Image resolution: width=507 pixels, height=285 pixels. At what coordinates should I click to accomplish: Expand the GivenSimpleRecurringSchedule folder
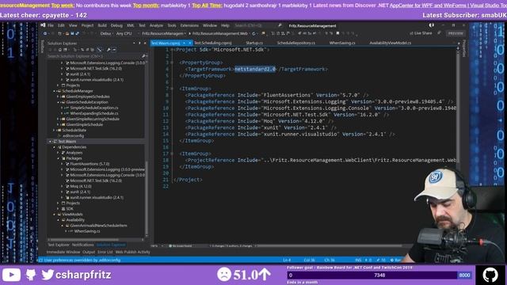[59, 119]
